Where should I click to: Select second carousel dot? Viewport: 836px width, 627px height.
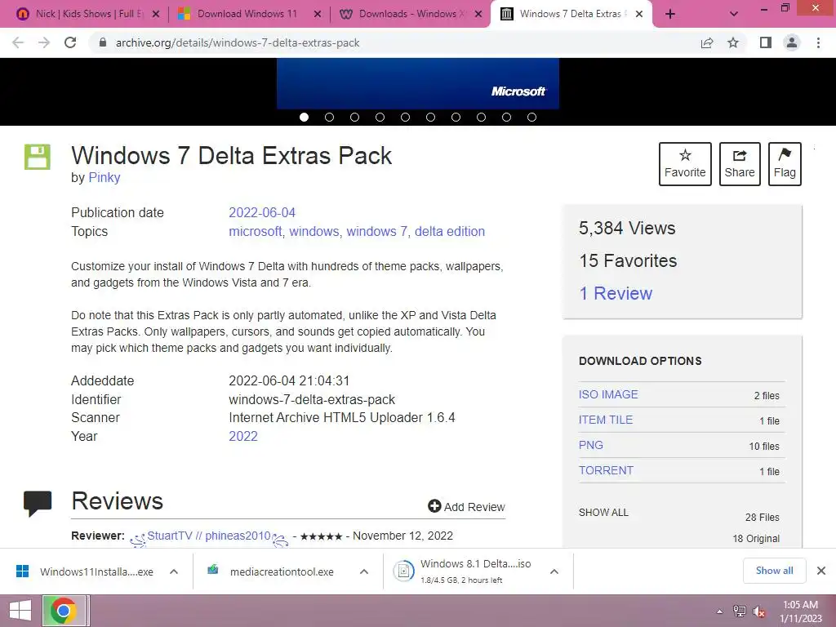pos(330,117)
